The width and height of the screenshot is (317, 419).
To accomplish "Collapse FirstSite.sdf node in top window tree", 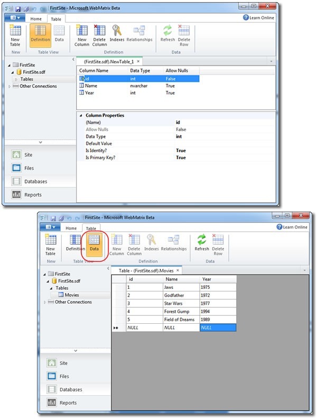I will 13,72.
